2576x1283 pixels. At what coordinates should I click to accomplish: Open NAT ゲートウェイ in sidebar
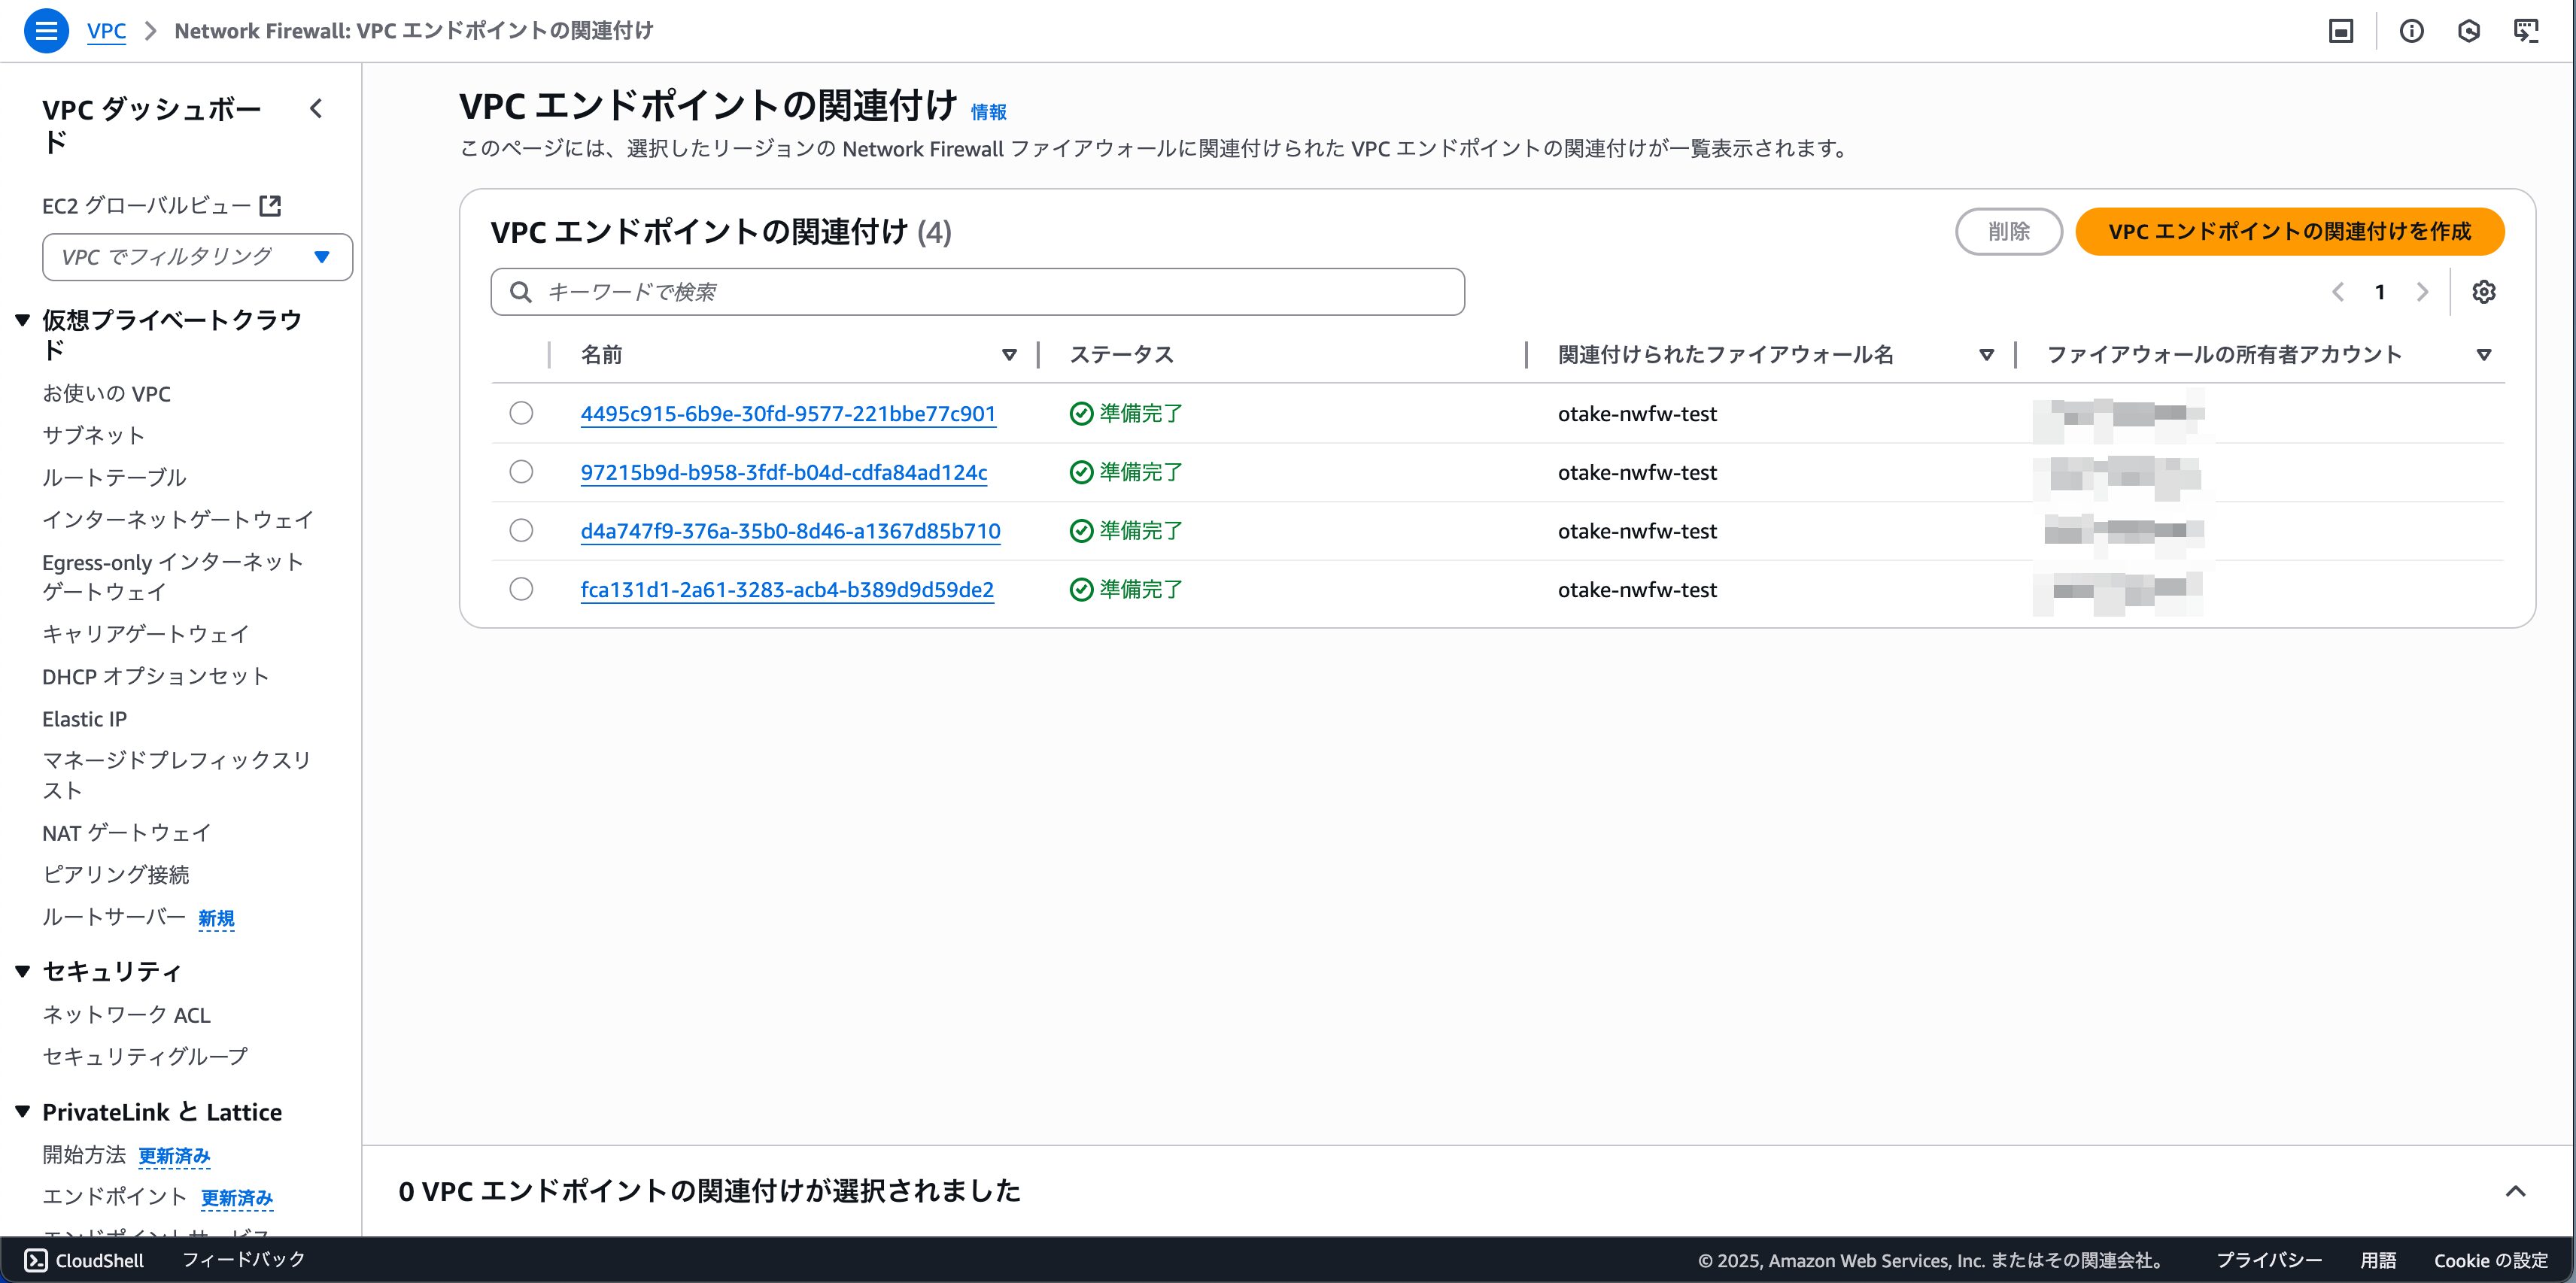coord(127,833)
